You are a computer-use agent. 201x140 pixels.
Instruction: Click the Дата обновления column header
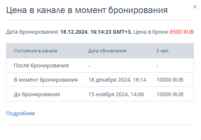[x=107, y=51]
